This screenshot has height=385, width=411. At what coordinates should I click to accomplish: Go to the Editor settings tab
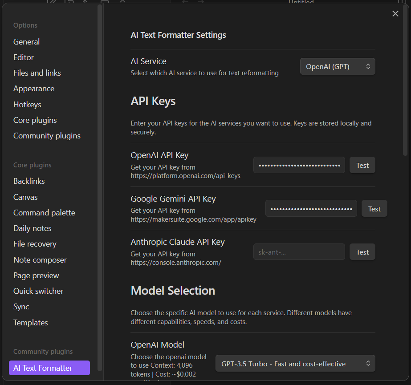coord(24,57)
